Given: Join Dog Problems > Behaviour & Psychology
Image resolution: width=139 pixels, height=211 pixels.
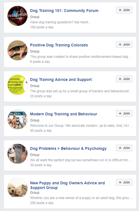Looking at the screenshot, I should click(124, 148).
